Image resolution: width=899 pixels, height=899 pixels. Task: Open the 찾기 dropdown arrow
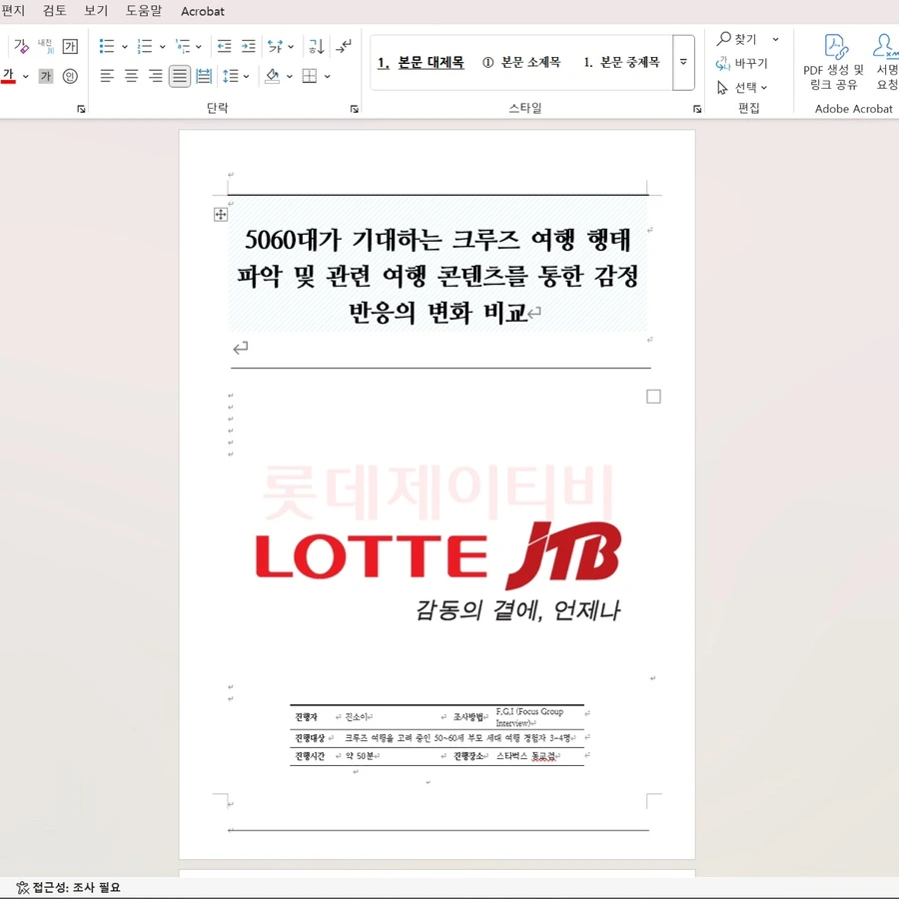coord(776,40)
